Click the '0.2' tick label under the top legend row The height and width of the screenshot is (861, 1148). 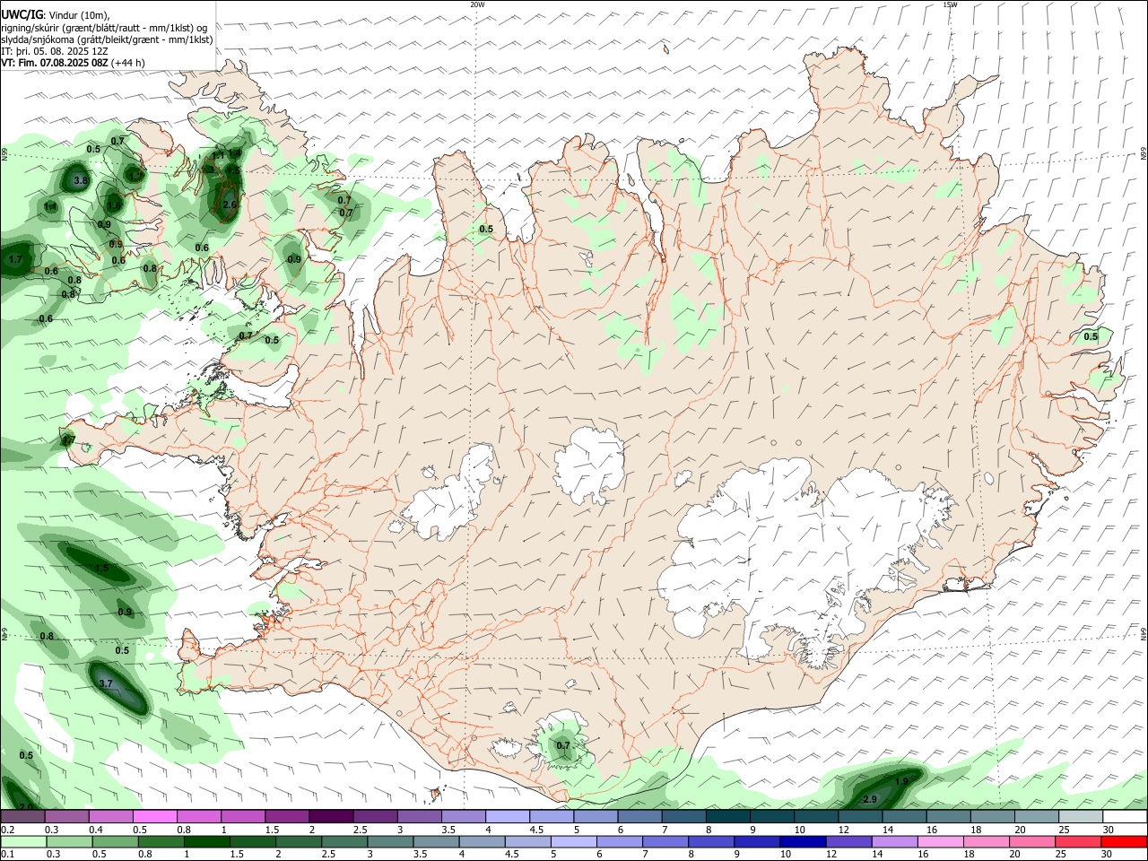pos(8,830)
